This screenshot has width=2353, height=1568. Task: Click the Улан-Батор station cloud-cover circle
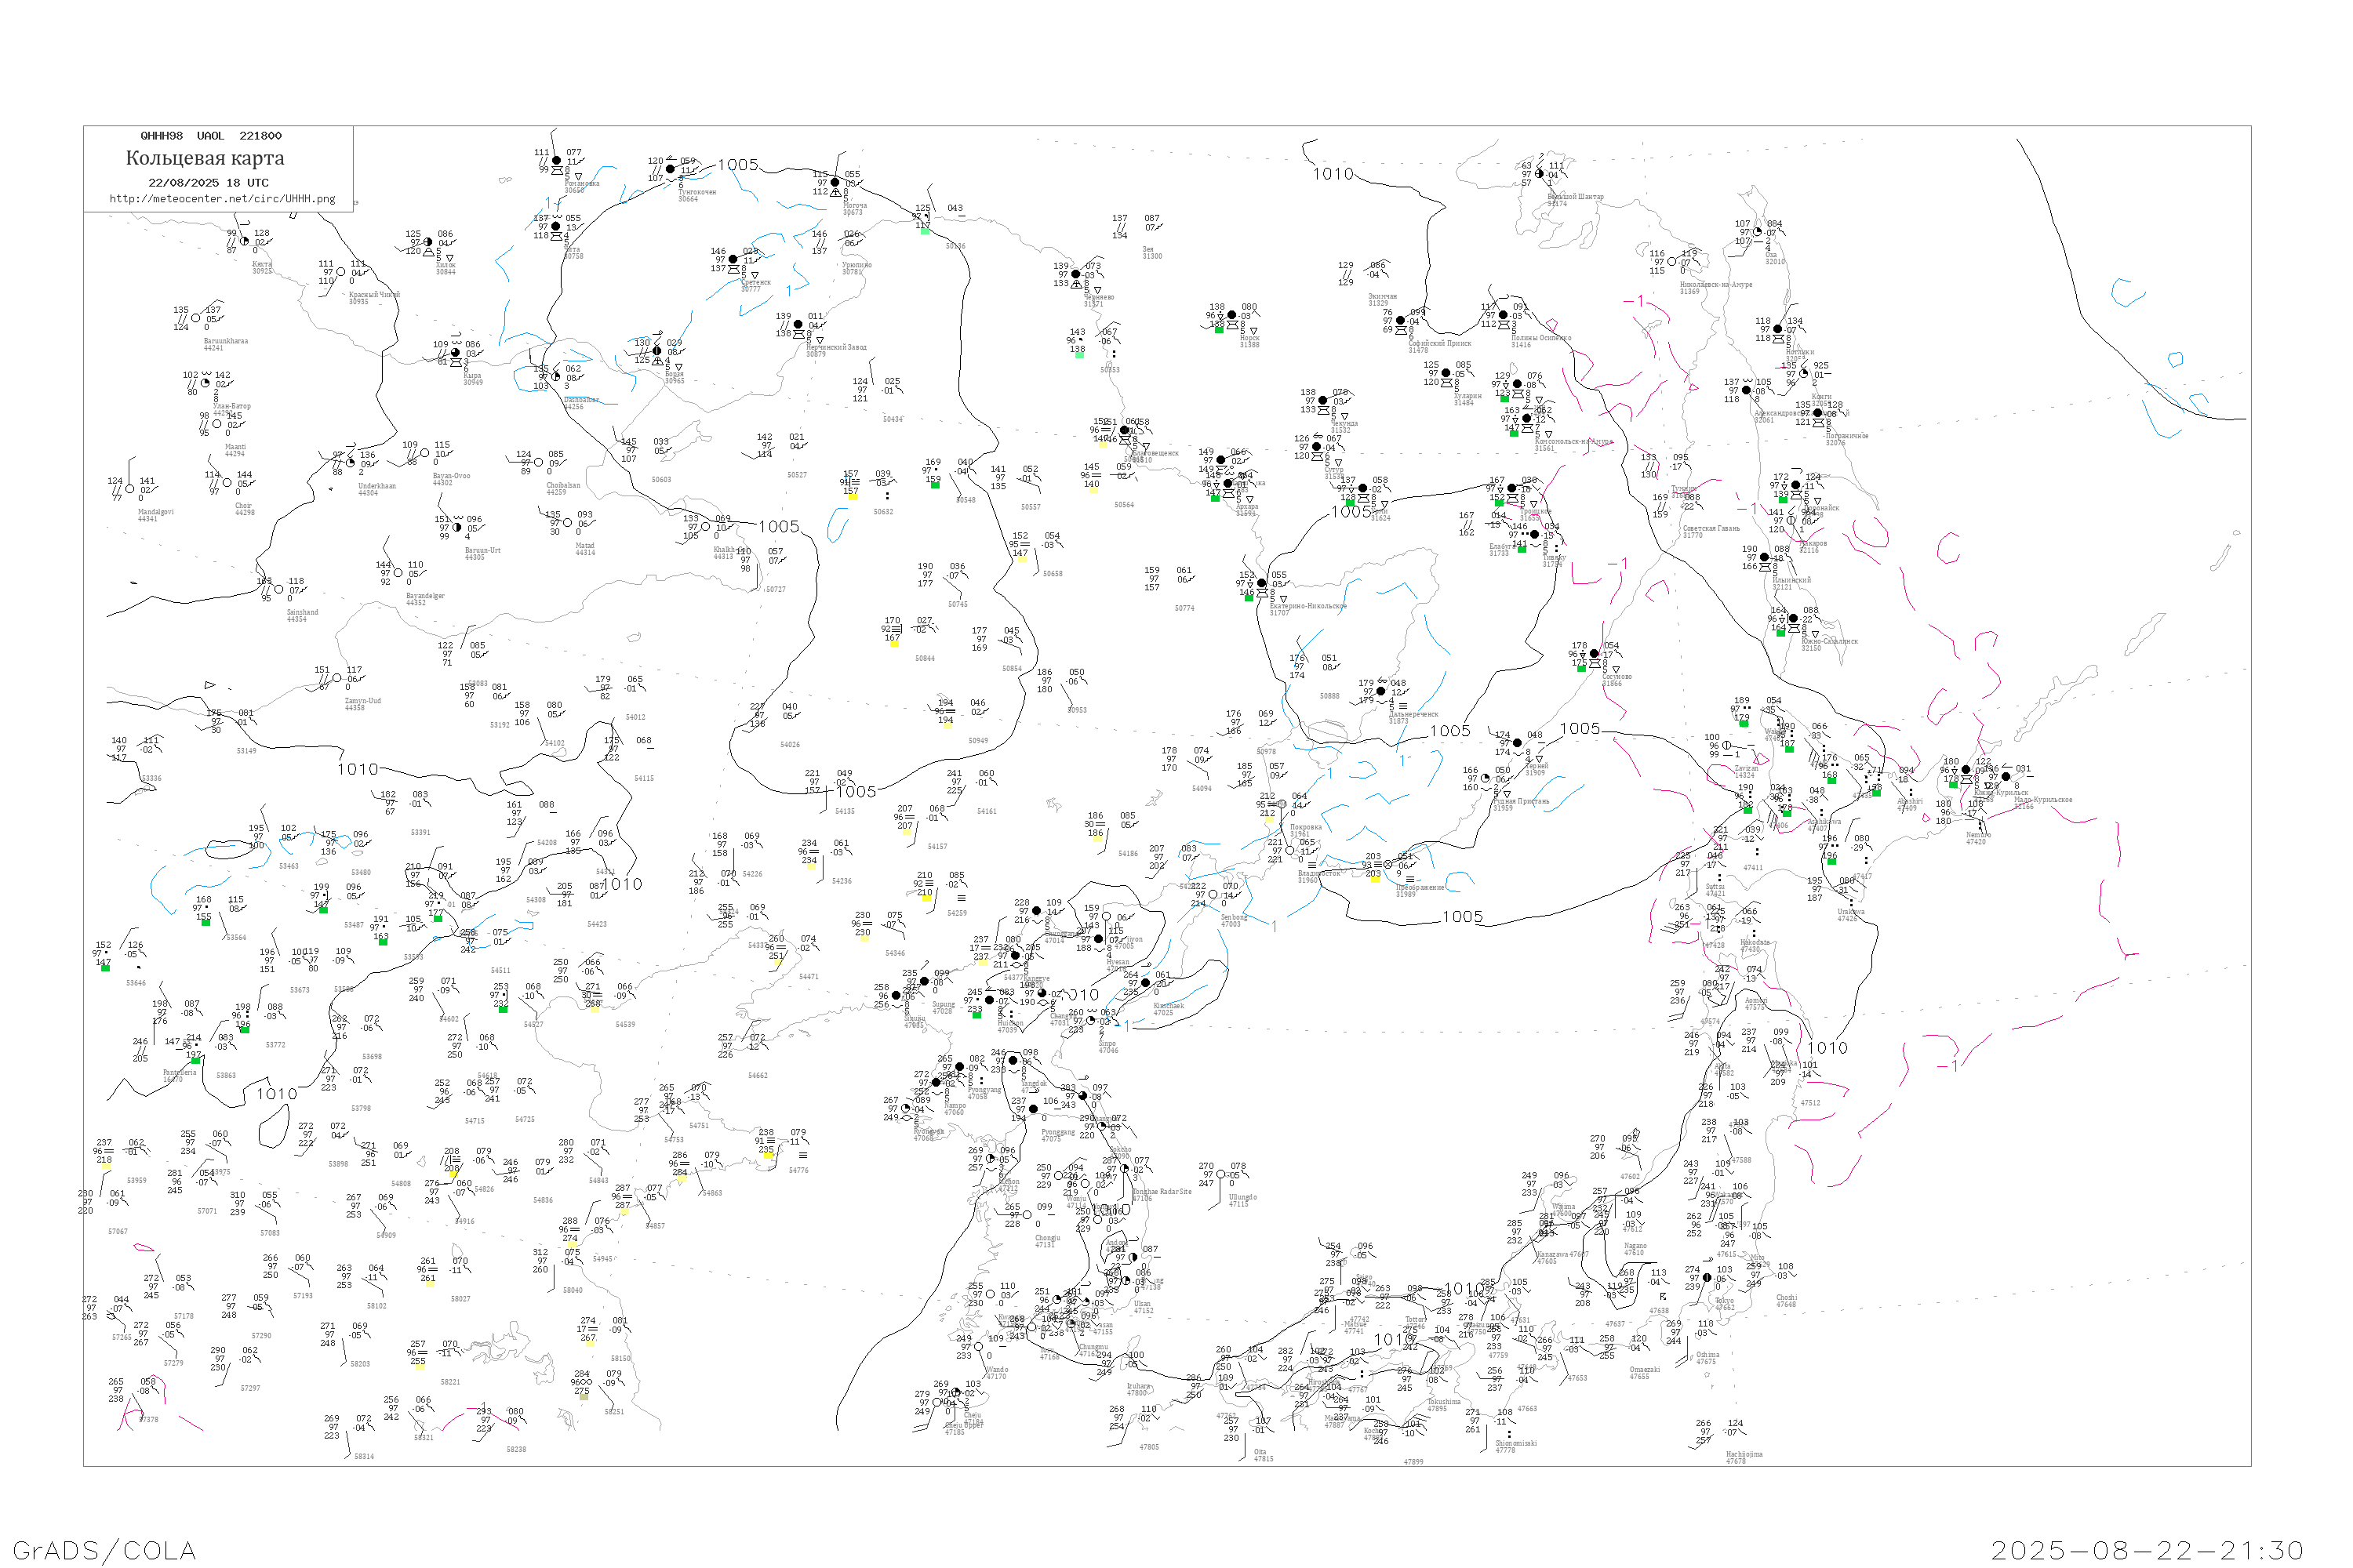click(206, 384)
